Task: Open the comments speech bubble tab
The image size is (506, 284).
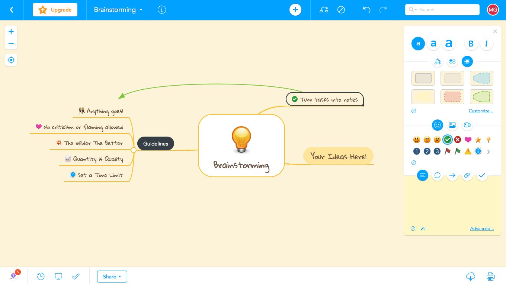Action: (x=438, y=175)
